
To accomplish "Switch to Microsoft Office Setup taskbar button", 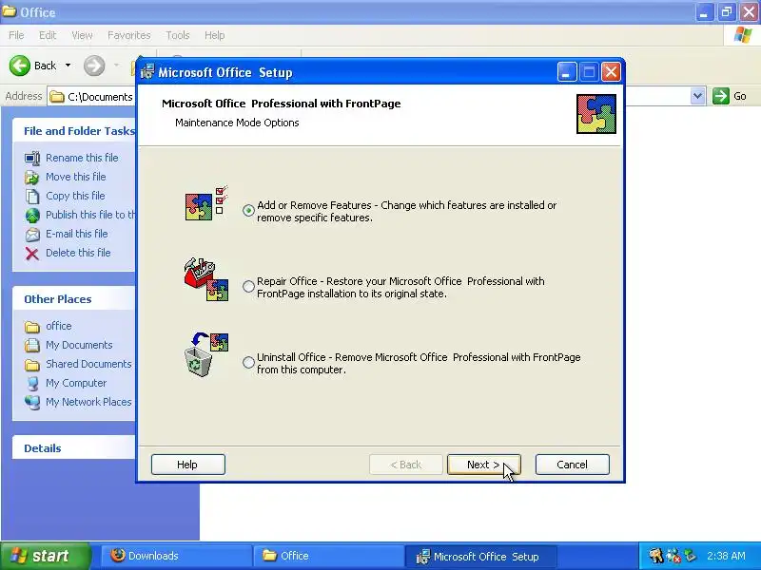I will pos(480,557).
